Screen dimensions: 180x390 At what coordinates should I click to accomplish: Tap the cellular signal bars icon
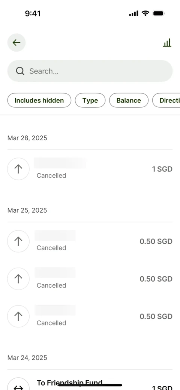pyautogui.click(x=134, y=13)
